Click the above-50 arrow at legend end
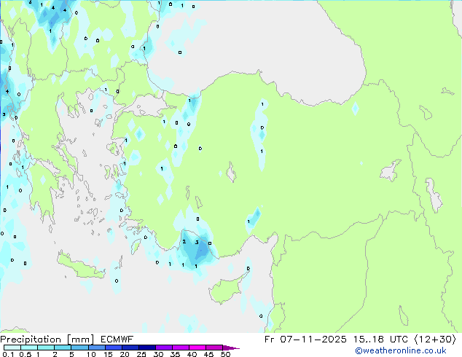The height and width of the screenshot is (357, 462). (231, 348)
